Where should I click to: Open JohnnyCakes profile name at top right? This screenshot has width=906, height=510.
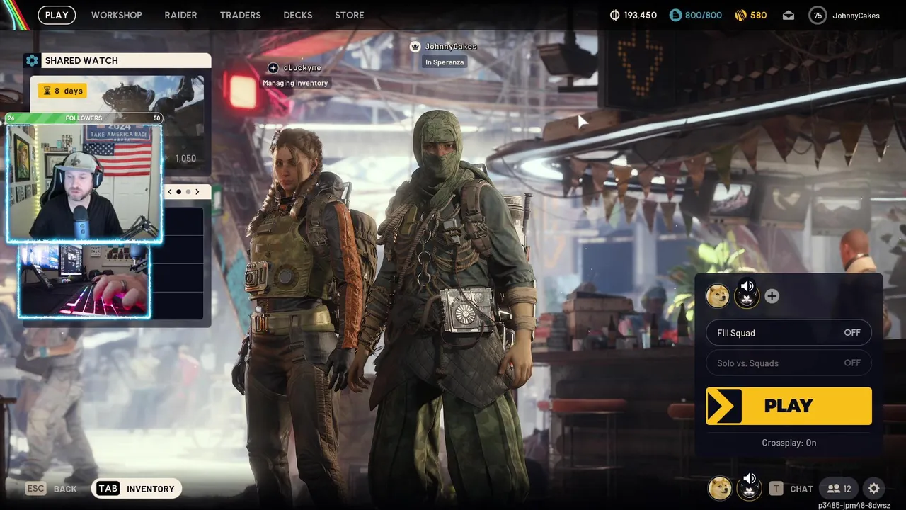tap(856, 16)
